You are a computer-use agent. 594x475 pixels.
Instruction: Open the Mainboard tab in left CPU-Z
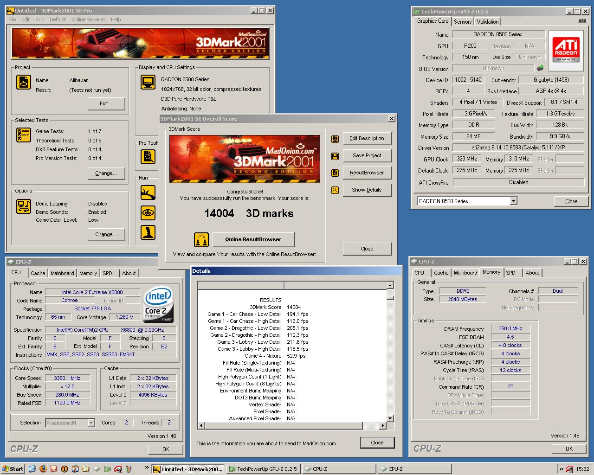coord(62,273)
